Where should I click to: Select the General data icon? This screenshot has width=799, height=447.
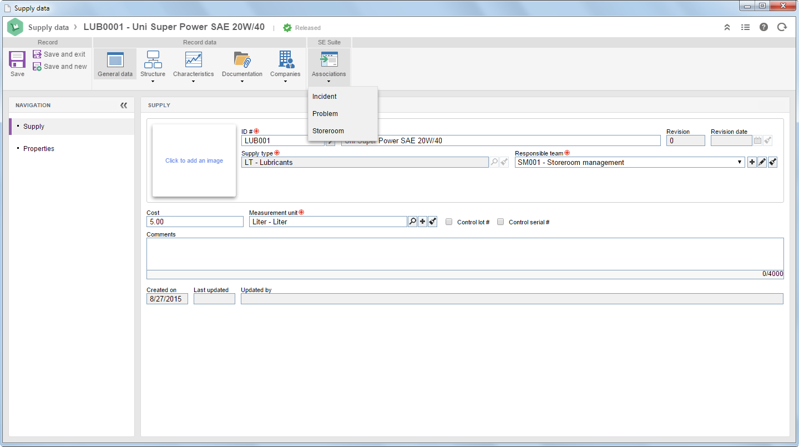[115, 59]
